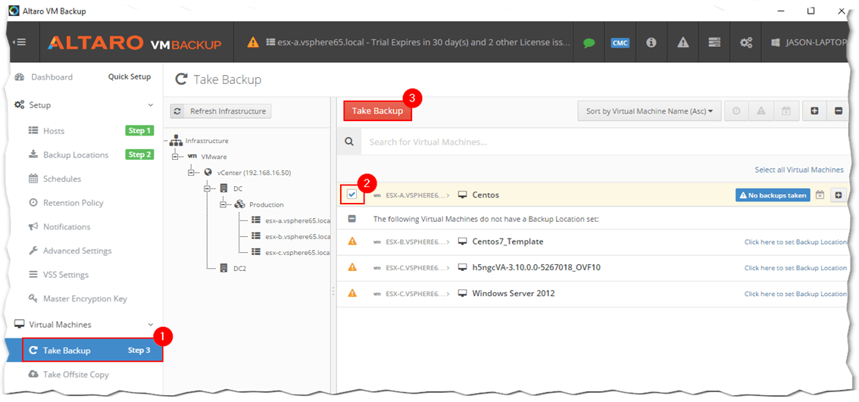Open Notifications in the sidebar
The width and height of the screenshot is (859, 402).
[x=67, y=227]
